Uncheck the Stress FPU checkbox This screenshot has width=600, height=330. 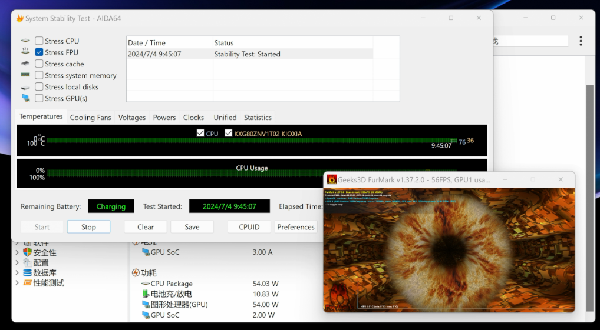(39, 52)
